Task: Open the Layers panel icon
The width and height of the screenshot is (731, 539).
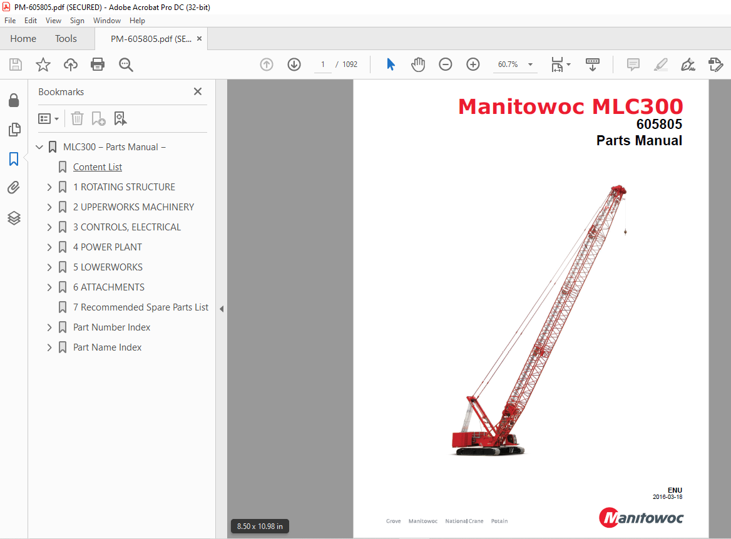Action: pos(14,218)
